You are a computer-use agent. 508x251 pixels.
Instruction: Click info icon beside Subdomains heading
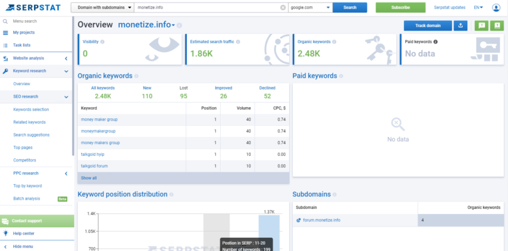[x=334, y=195]
